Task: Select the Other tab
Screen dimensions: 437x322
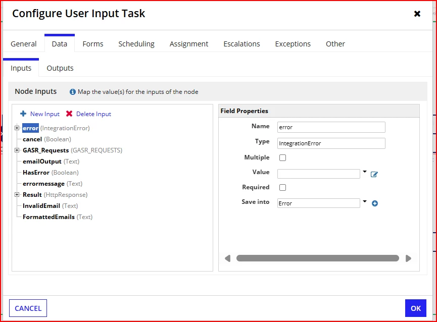Action: [335, 44]
